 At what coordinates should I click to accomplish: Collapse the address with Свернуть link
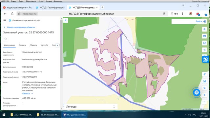coord(28,93)
